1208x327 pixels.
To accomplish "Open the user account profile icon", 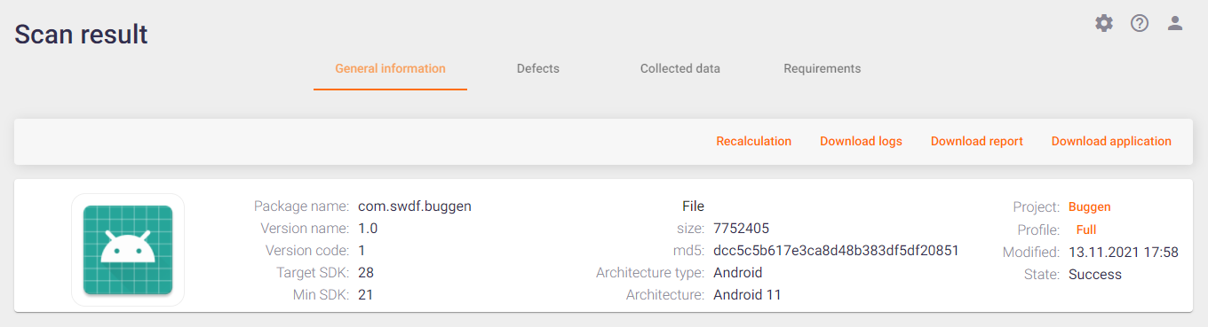I will tap(1175, 23).
